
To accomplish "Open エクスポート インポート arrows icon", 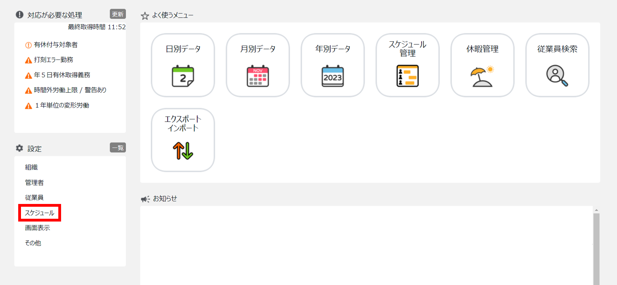I will click(x=183, y=151).
